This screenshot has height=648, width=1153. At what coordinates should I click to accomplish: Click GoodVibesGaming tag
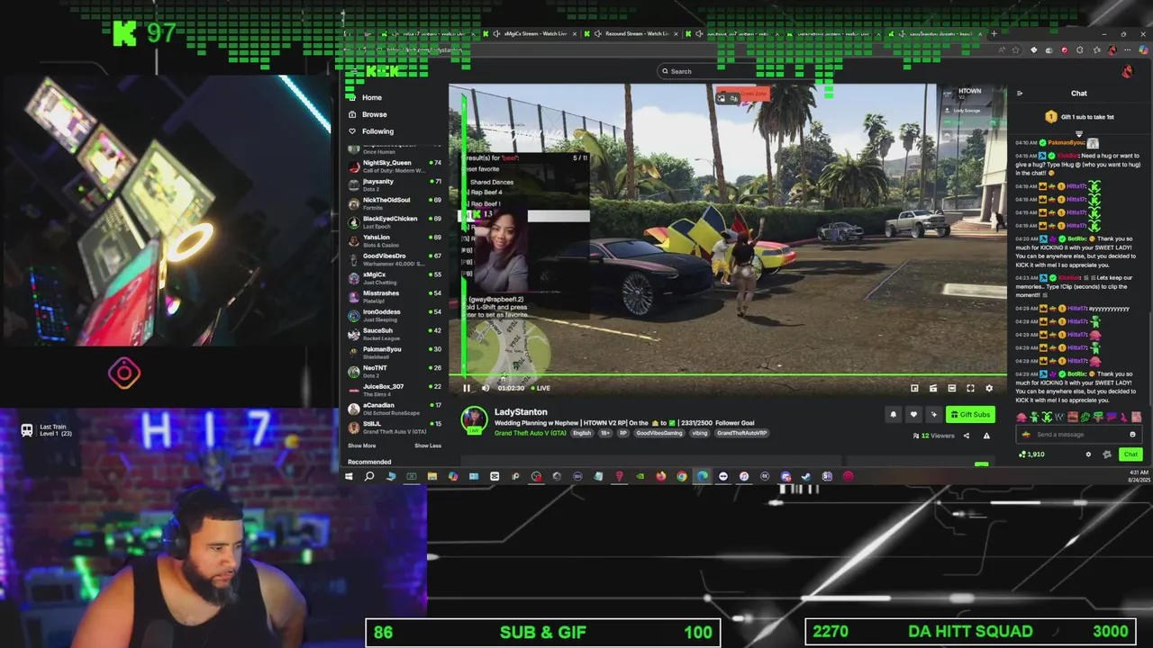click(659, 433)
